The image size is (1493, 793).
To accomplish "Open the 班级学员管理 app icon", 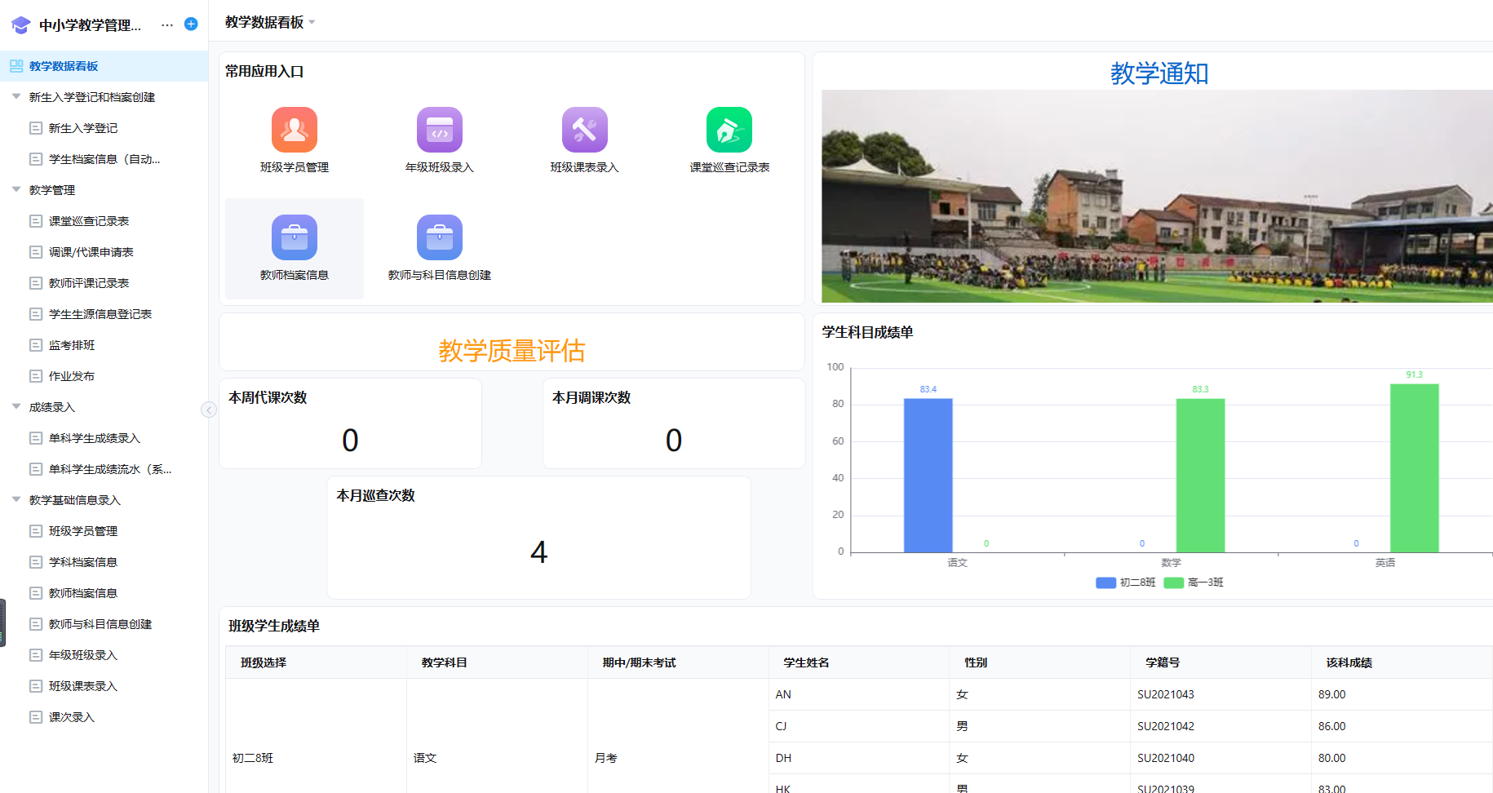I will click(294, 129).
